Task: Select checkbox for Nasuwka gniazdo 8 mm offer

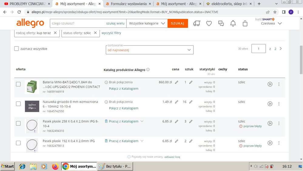Action: coord(18,104)
